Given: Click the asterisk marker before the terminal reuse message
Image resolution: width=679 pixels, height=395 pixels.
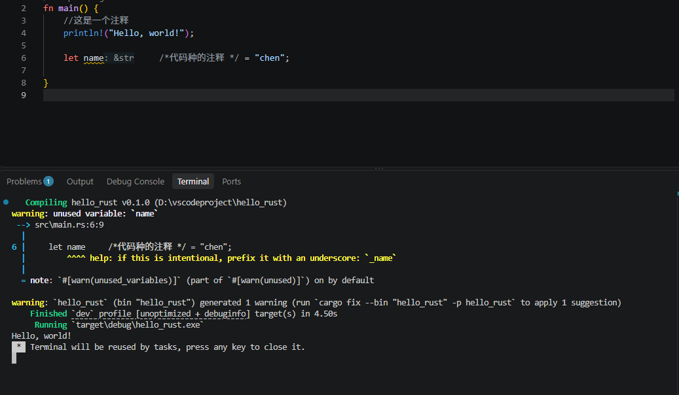Looking at the screenshot, I should [x=18, y=347].
